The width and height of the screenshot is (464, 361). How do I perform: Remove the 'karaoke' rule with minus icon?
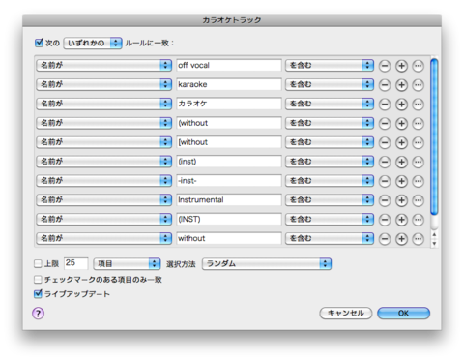point(385,85)
